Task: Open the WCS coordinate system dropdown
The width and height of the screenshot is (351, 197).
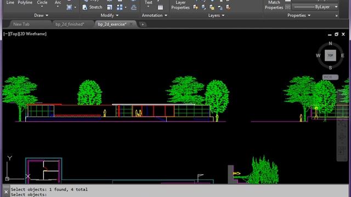Action: pos(330,77)
